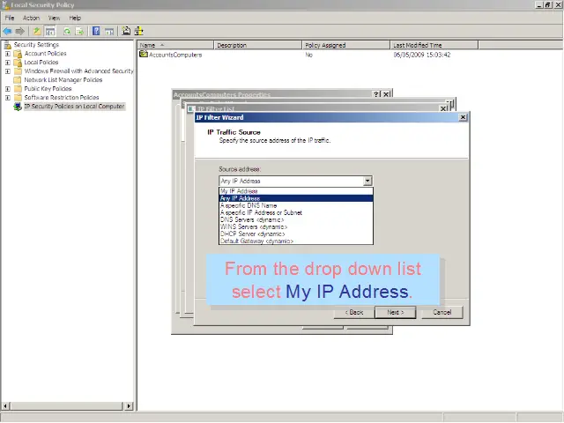The height and width of the screenshot is (423, 564).
Task: Click the Back arrow toolbar icon
Action: [x=7, y=31]
